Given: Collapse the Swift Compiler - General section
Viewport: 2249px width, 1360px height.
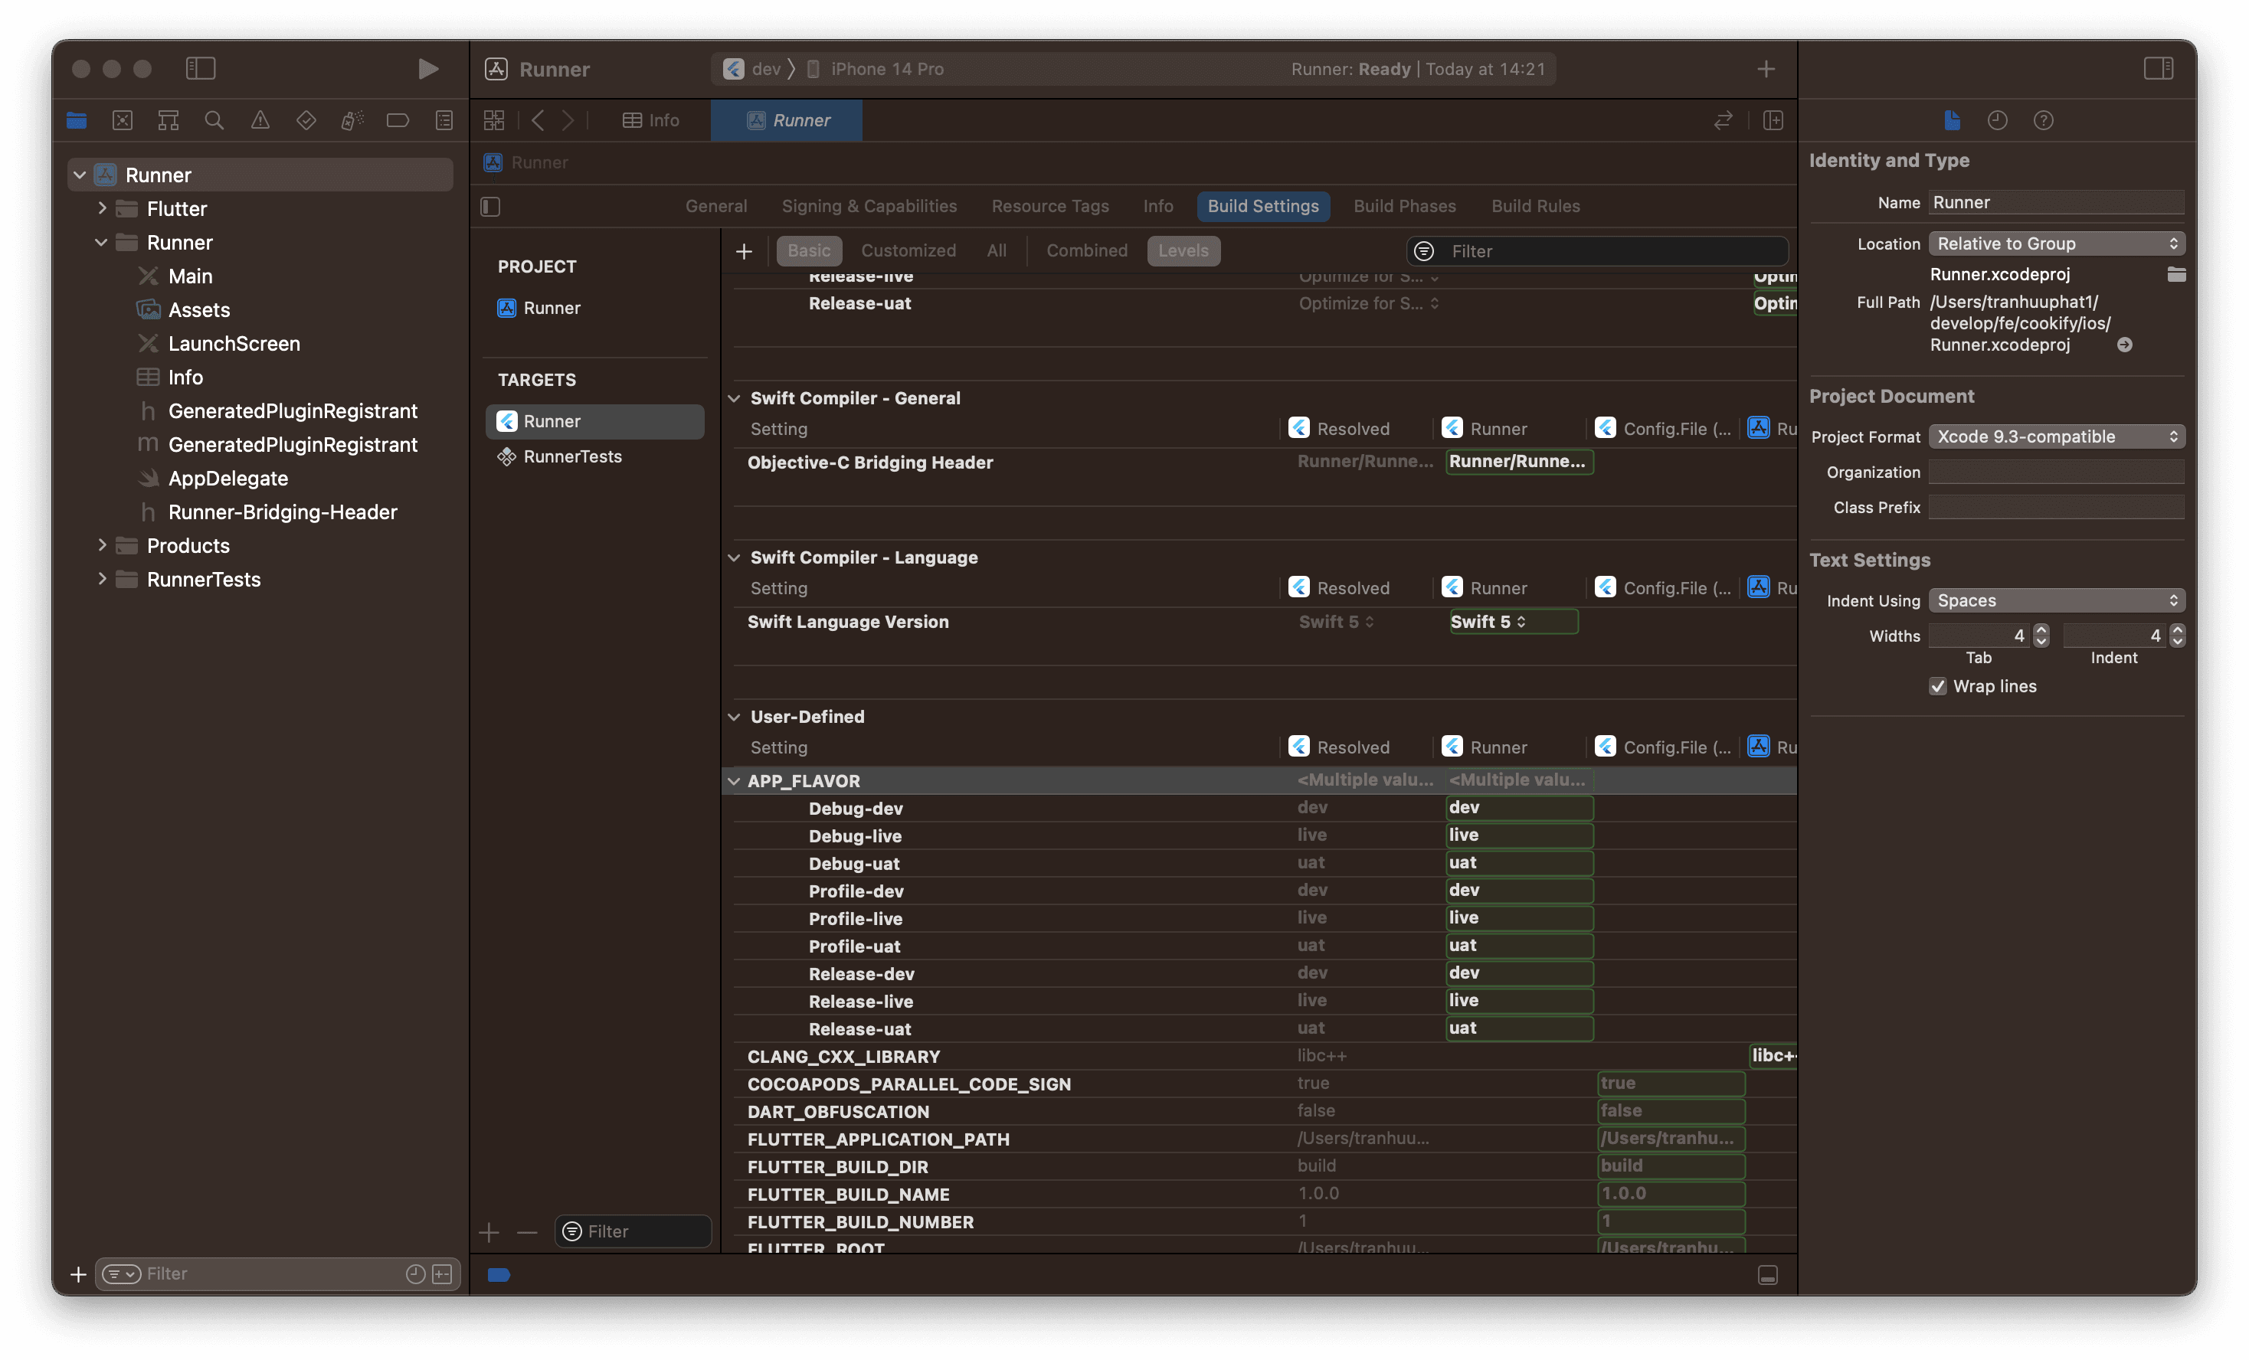Looking at the screenshot, I should point(734,398).
